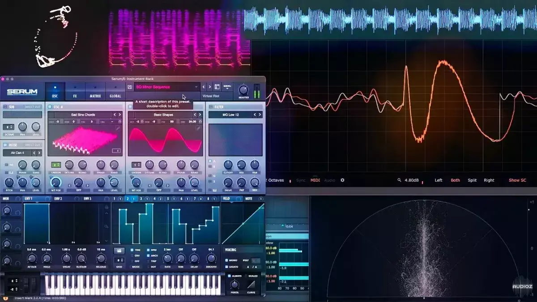Toggle the FILTER enable switch
537x302 pixels.
[x=211, y=106]
